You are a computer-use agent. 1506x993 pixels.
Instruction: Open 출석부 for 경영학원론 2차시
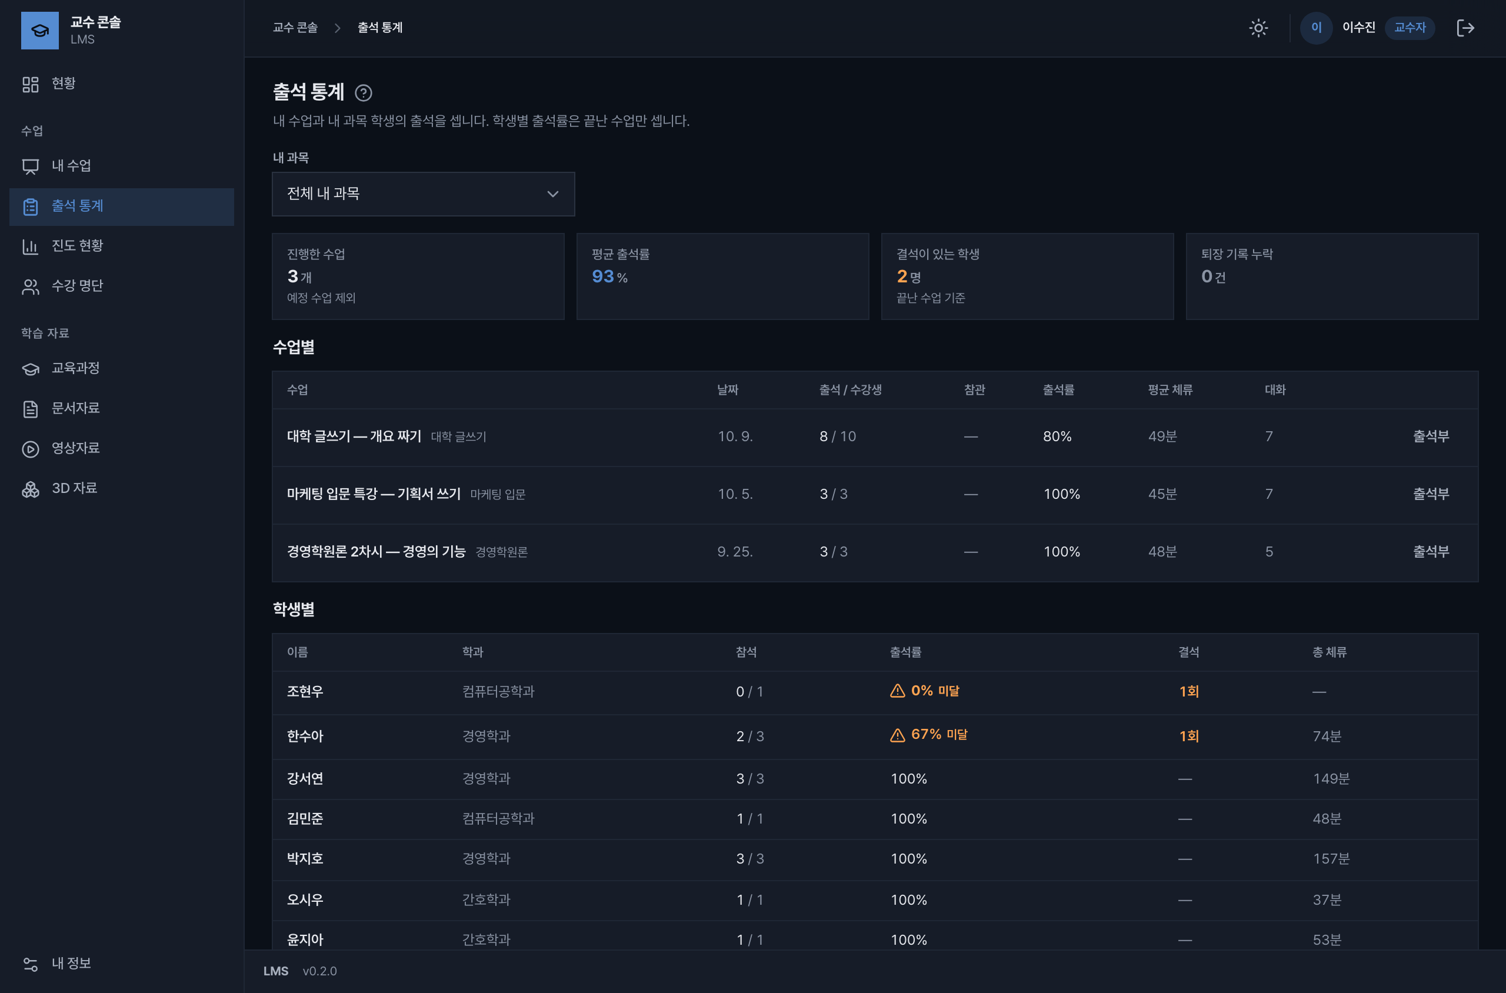[1431, 552]
